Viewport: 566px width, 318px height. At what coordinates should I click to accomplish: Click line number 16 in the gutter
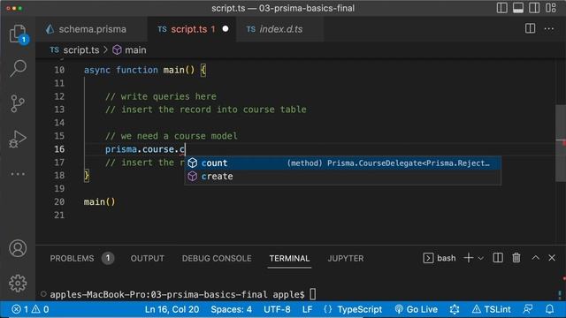tap(59, 149)
